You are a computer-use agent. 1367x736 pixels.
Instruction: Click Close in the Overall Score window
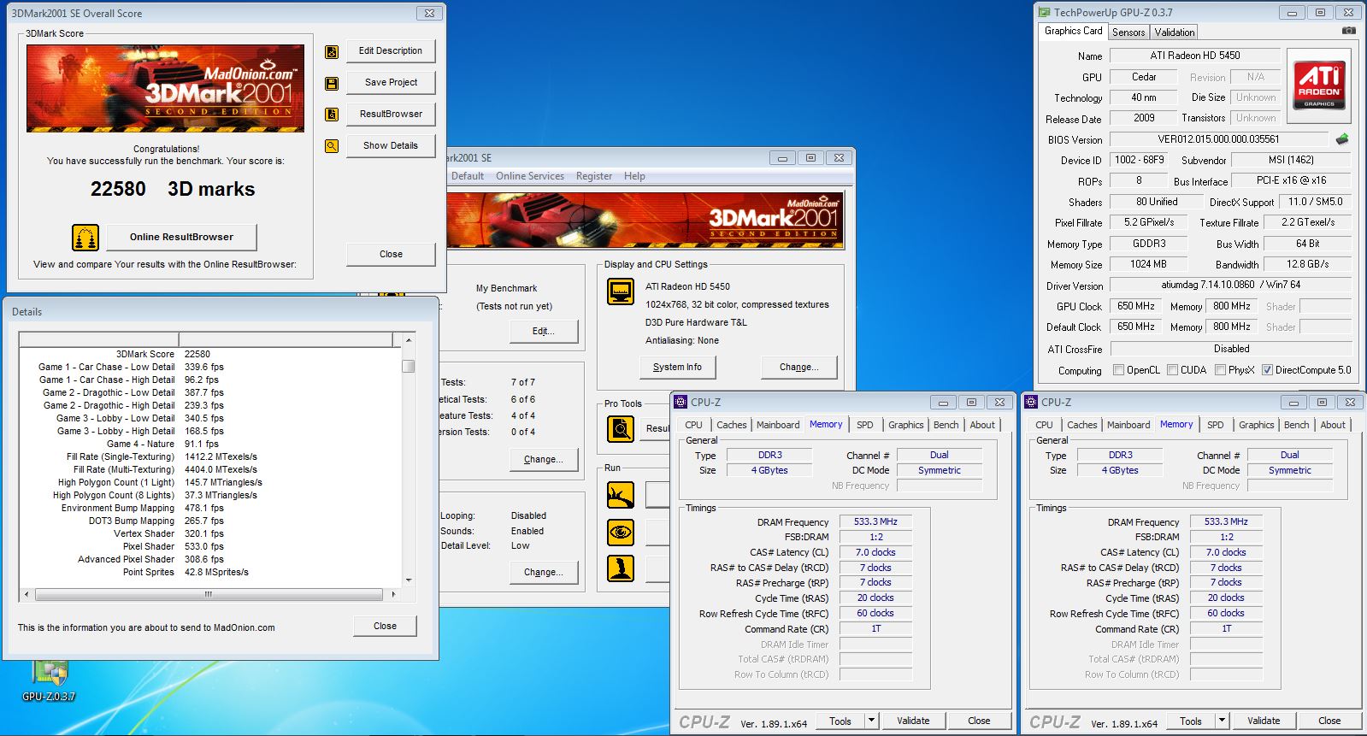(x=391, y=255)
